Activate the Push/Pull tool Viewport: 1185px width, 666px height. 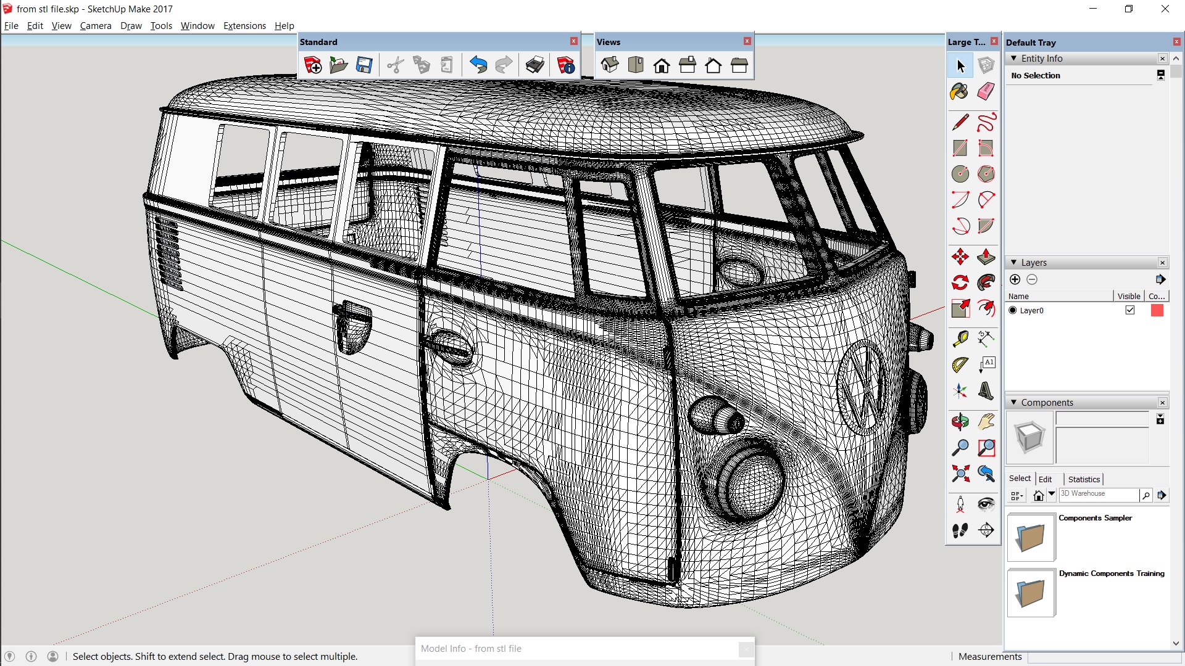coord(986,257)
